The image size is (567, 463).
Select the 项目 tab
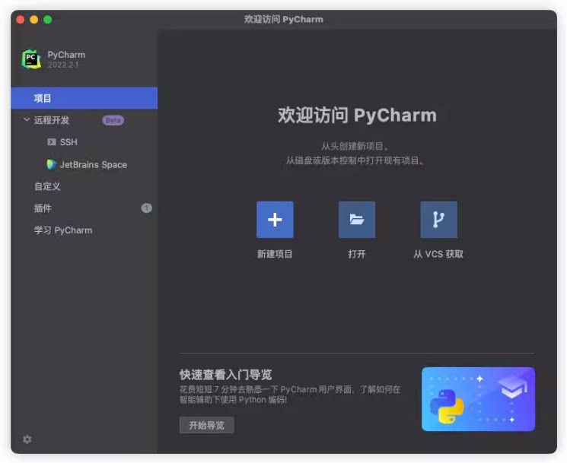(84, 98)
